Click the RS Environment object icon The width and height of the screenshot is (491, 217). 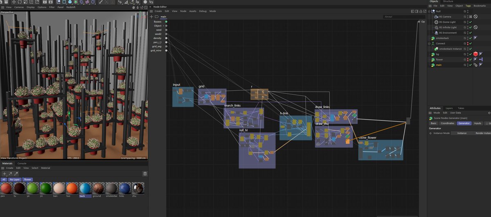click(x=436, y=33)
